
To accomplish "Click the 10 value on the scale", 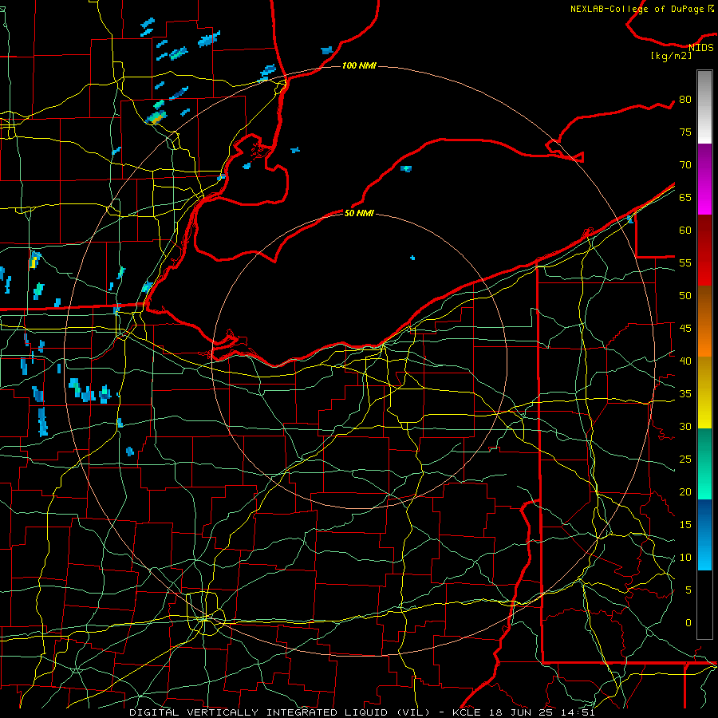I will click(685, 558).
